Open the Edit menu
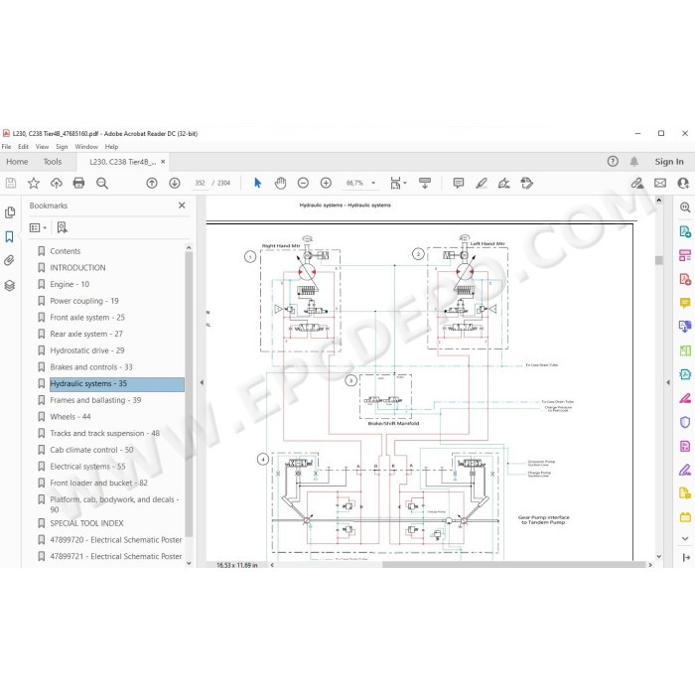695x695 pixels. (x=23, y=147)
